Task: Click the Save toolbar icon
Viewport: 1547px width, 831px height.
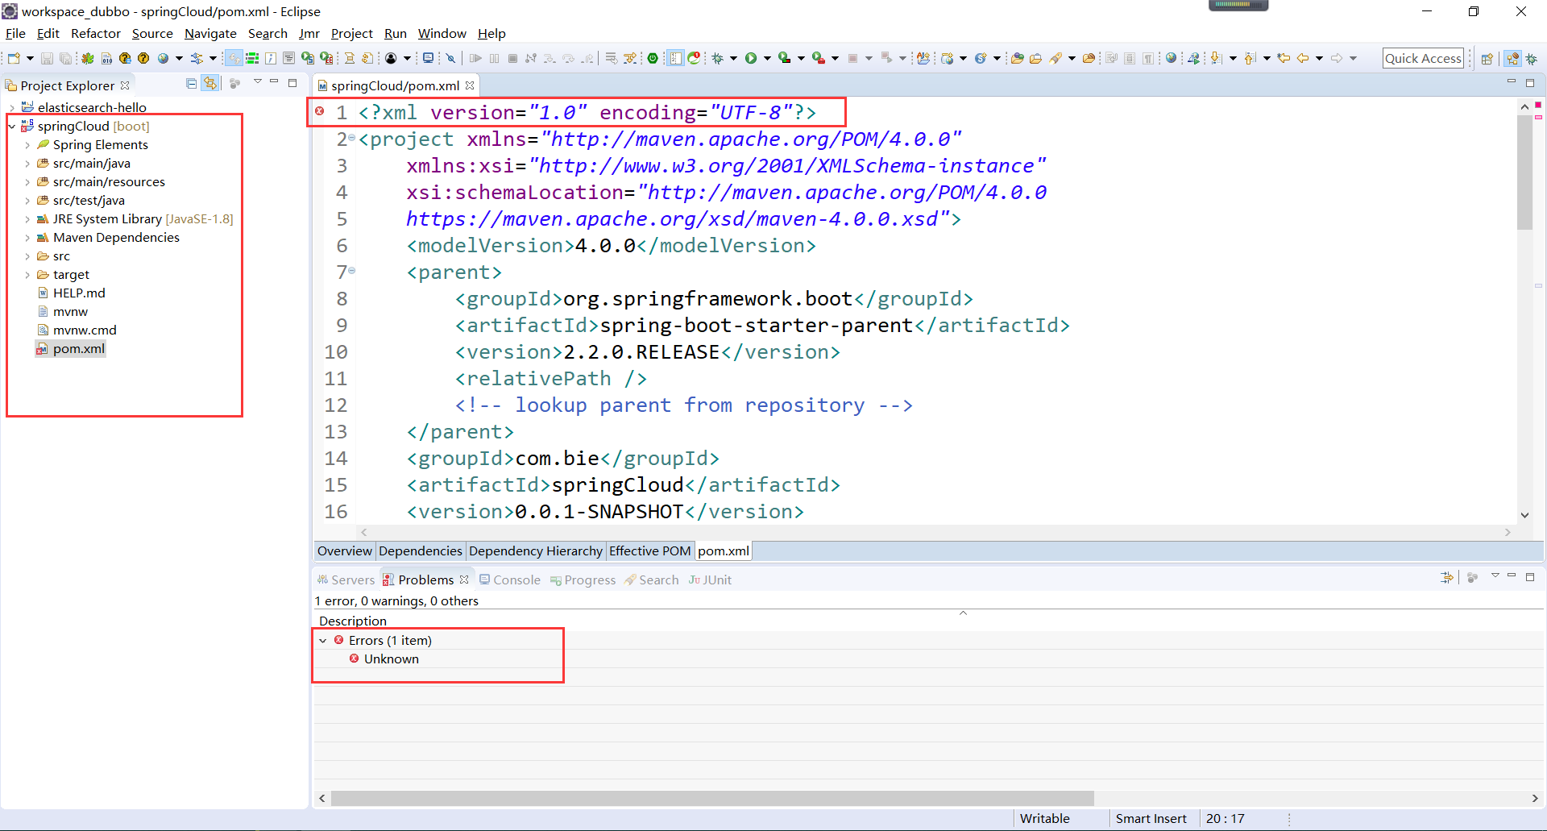Action: click(47, 58)
